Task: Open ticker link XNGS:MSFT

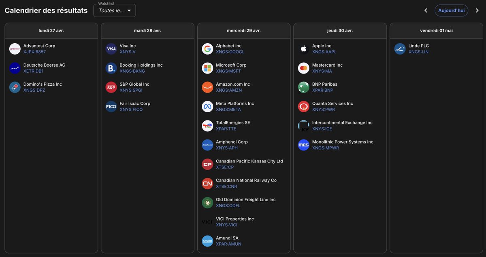Action: click(x=228, y=71)
